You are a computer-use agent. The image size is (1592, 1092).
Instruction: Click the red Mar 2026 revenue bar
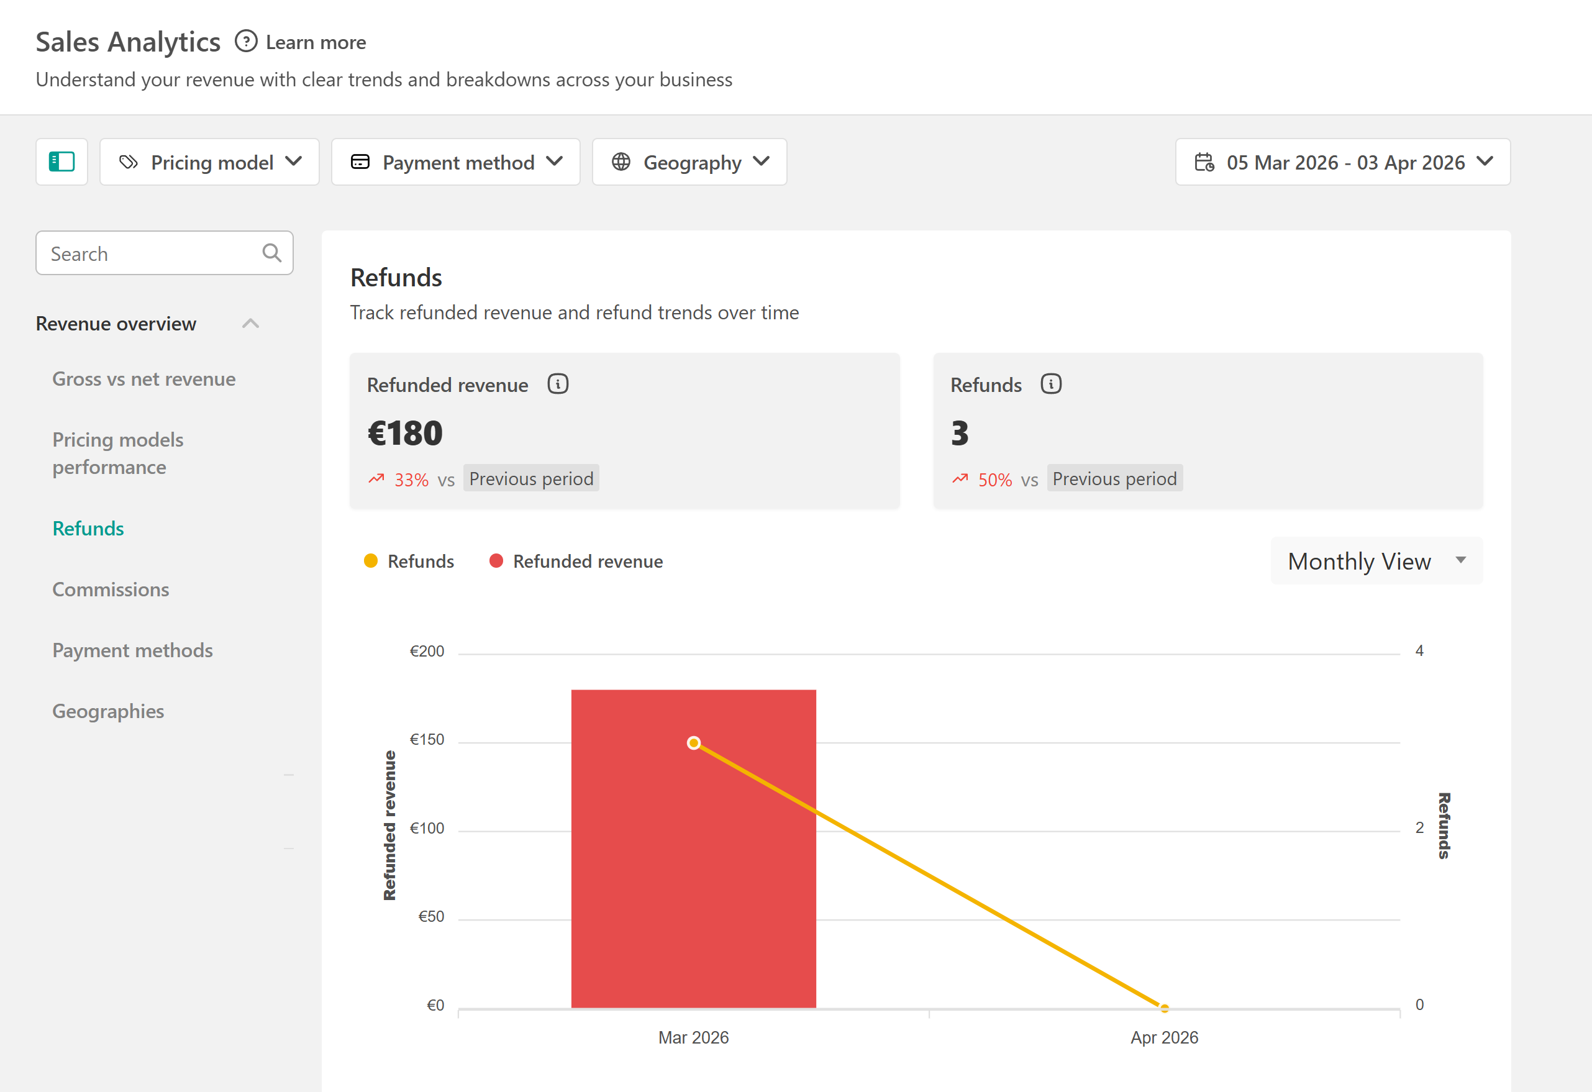click(x=693, y=891)
